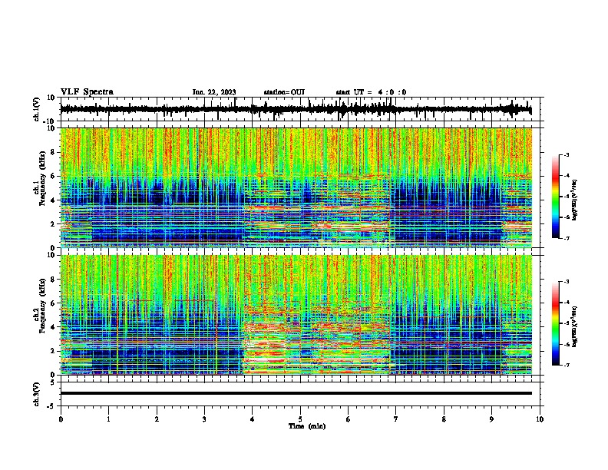Click the ch.2 spectrogram color scale bar
608x470 pixels.
(556, 323)
